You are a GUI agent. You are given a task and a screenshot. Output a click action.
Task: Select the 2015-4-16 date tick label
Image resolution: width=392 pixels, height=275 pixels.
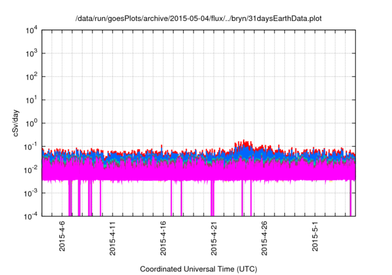(x=163, y=238)
